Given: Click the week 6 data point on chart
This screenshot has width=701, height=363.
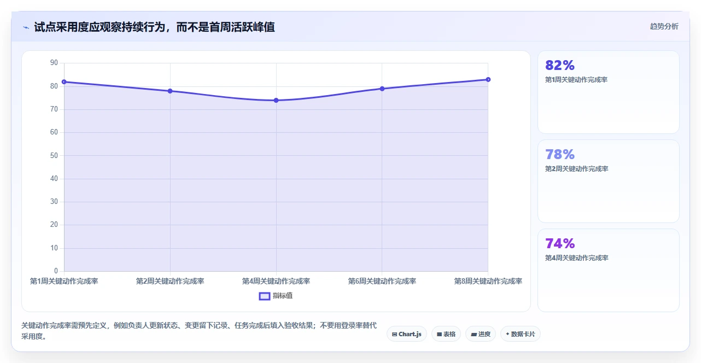Looking at the screenshot, I should (x=382, y=89).
